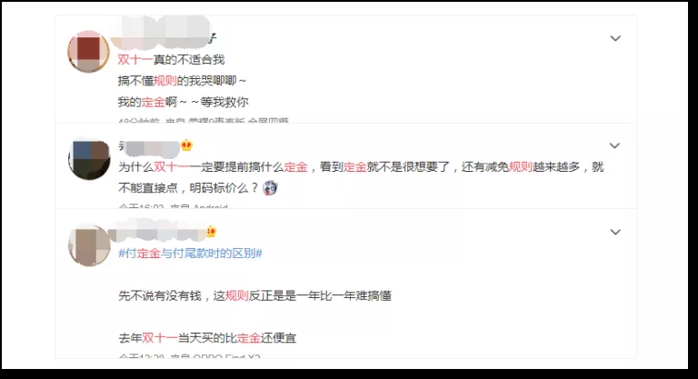Open hashtag #付定金与付尾款时的区别#
This screenshot has width=698, height=379.
tap(190, 254)
